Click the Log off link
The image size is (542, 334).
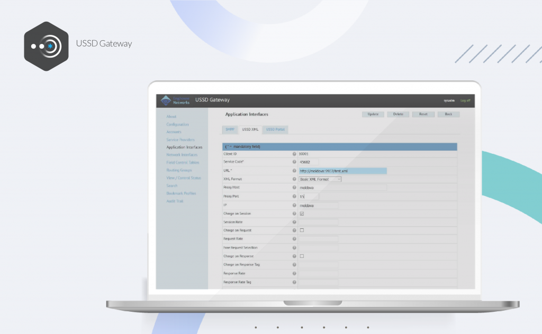point(465,101)
